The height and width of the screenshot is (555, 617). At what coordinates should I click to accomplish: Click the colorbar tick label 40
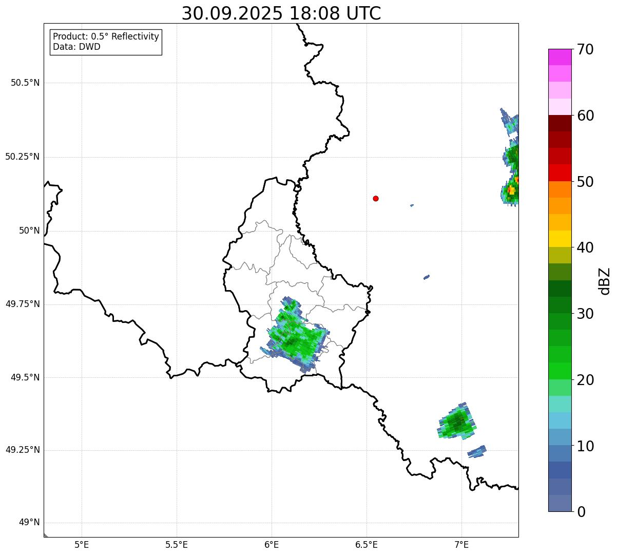[x=585, y=247]
